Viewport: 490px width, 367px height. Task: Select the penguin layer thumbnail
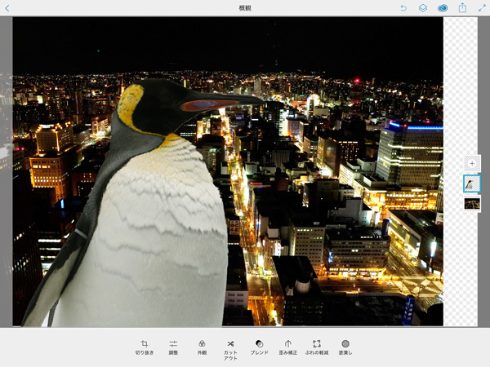472,184
